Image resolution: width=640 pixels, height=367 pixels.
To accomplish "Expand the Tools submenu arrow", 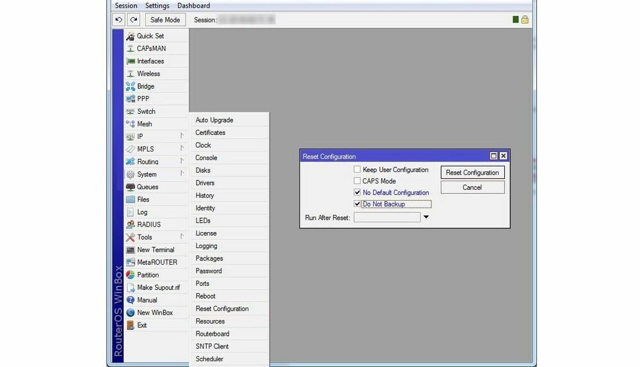I will (182, 237).
